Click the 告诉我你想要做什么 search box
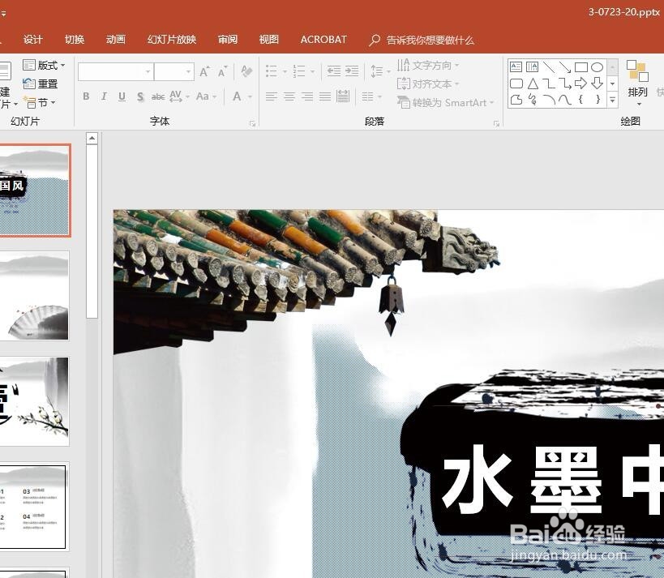This screenshot has height=578, width=664. [x=426, y=39]
